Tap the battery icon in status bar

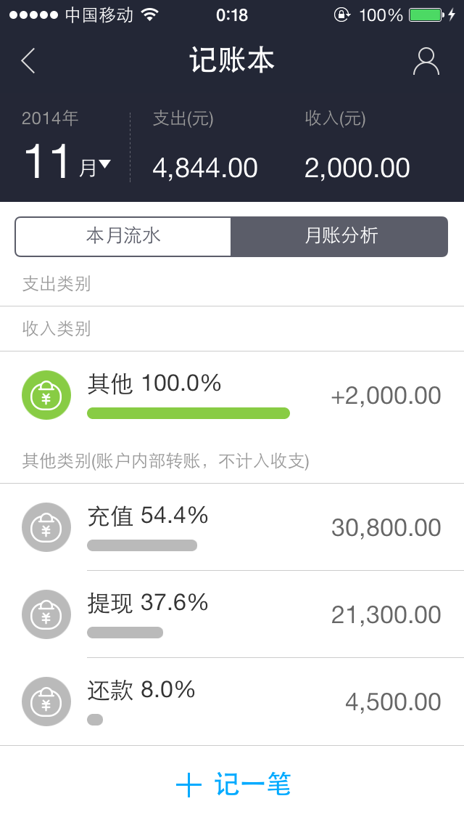(x=426, y=15)
